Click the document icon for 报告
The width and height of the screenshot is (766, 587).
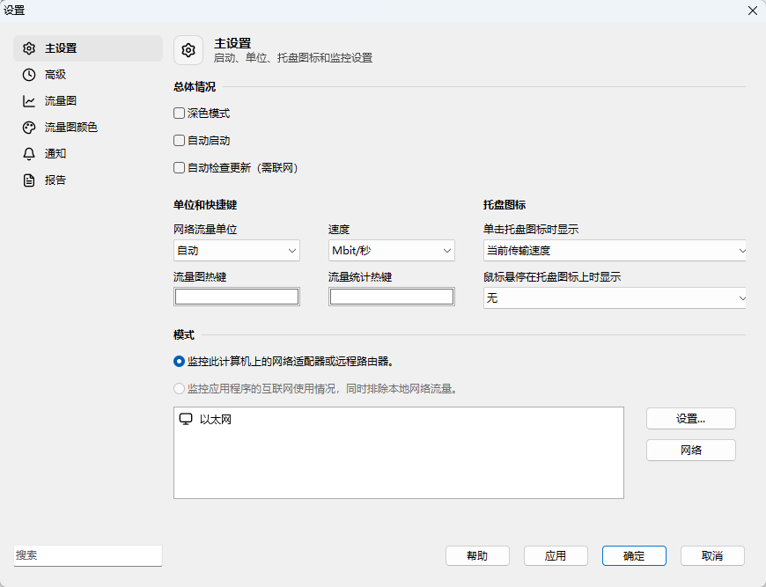29,180
